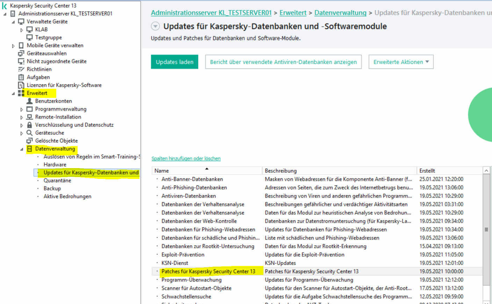492x304 pixels.
Task: Click the Lizenzen document icon
Action: (x=21, y=85)
